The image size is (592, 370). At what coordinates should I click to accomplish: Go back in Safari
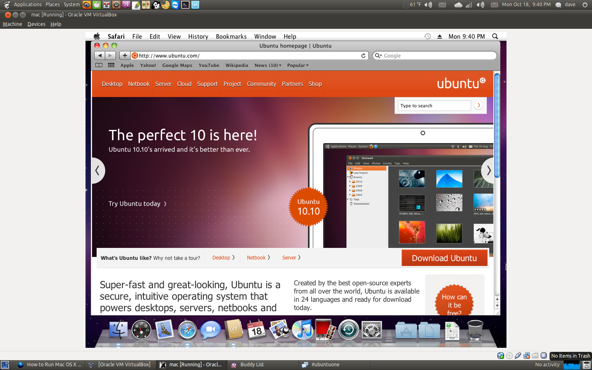99,55
